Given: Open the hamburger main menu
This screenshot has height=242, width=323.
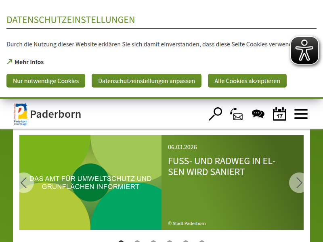Looking at the screenshot, I should click(x=301, y=114).
